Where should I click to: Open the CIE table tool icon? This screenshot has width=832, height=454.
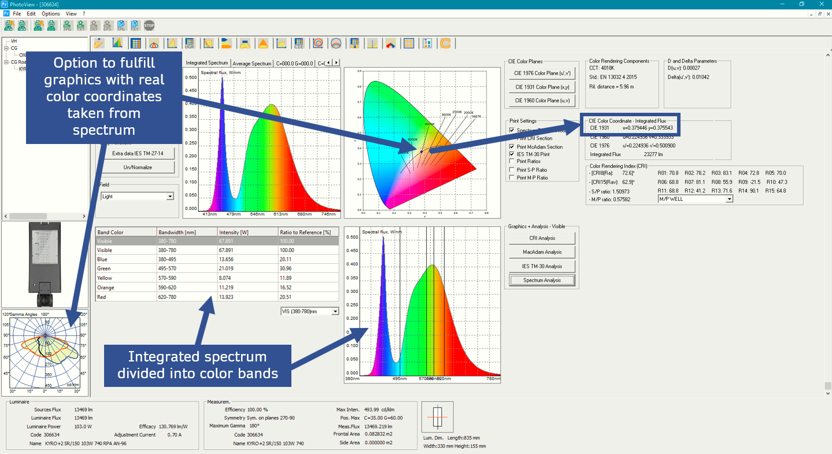click(x=299, y=43)
